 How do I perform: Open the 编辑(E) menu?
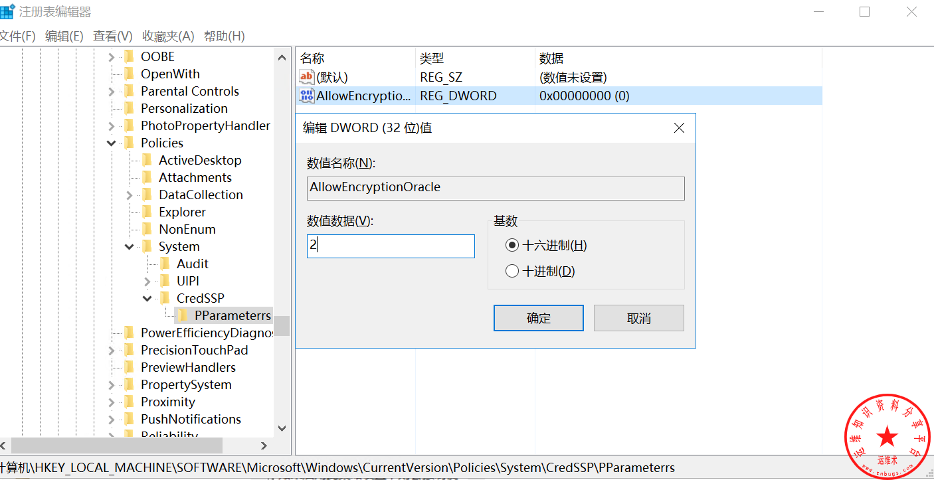64,36
